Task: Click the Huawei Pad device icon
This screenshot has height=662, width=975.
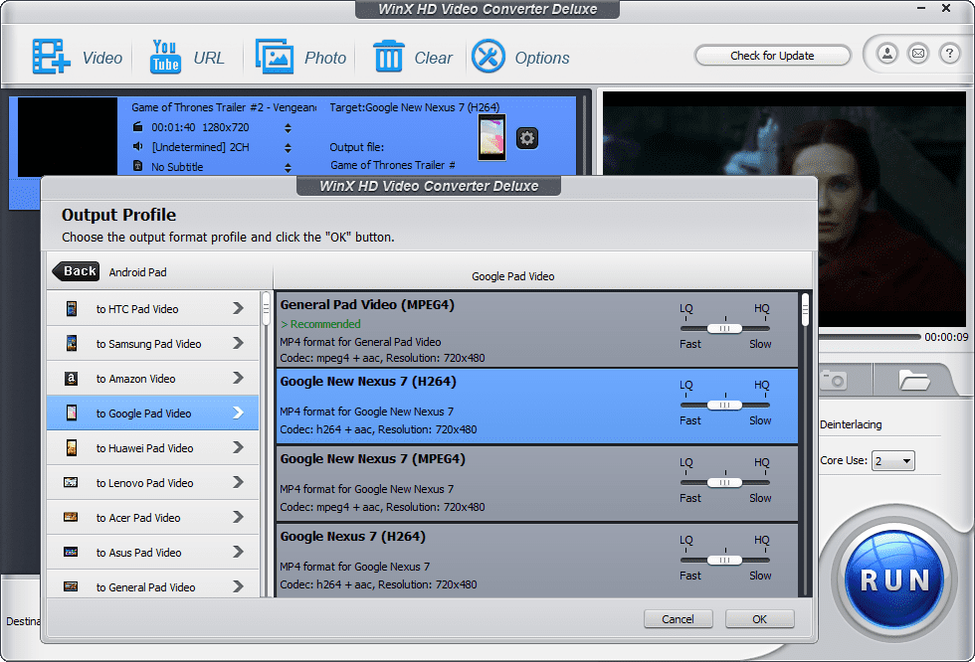Action: tap(72, 447)
